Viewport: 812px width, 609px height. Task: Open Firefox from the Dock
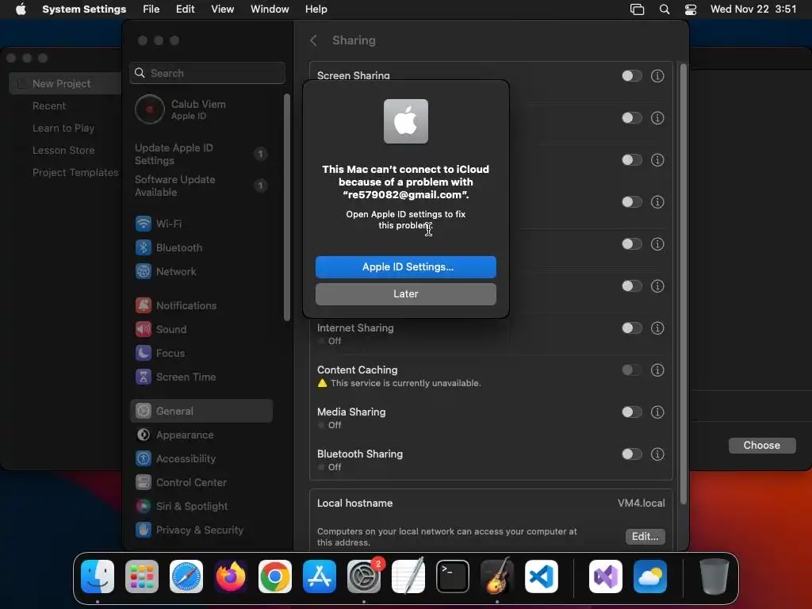[x=231, y=576]
